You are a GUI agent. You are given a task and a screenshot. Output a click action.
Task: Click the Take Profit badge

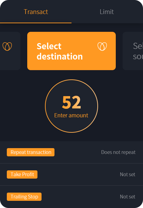click(x=22, y=174)
